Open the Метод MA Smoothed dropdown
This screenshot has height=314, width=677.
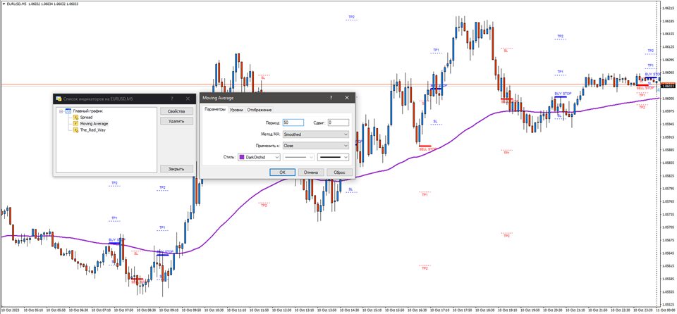[x=316, y=134]
